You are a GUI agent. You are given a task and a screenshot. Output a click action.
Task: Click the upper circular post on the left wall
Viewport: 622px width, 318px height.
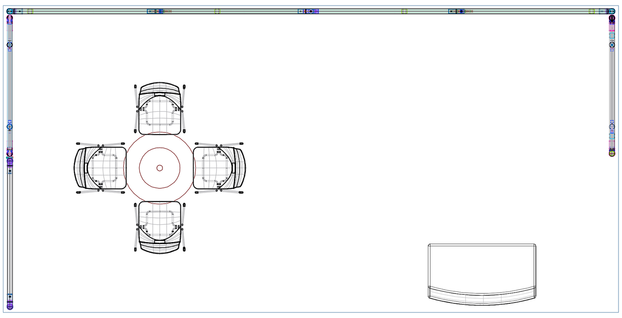9,45
